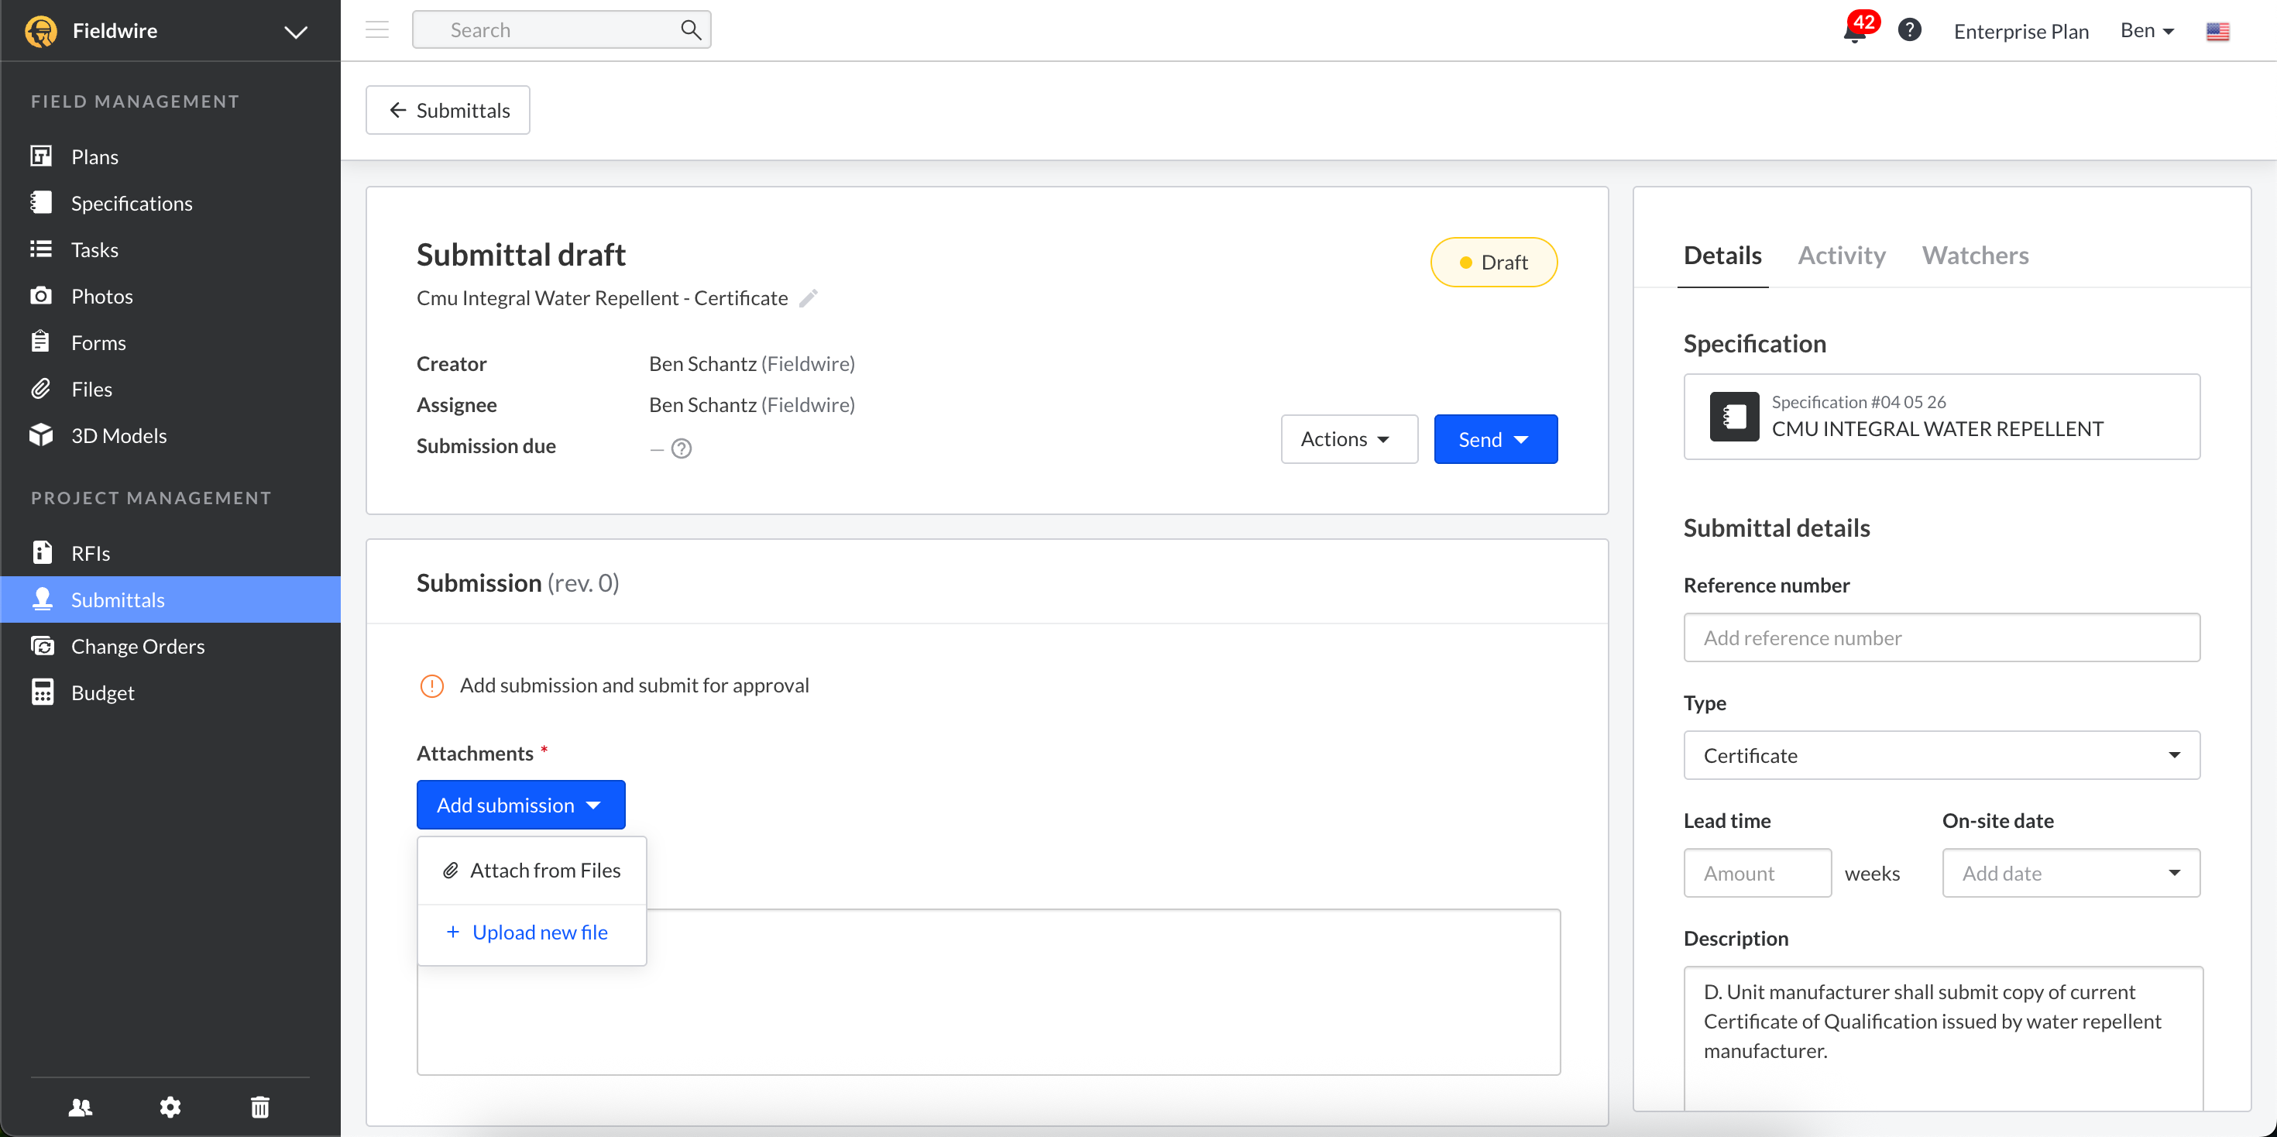Click the hamburger menu icon
Screen dimensions: 2277x1137
377,30
